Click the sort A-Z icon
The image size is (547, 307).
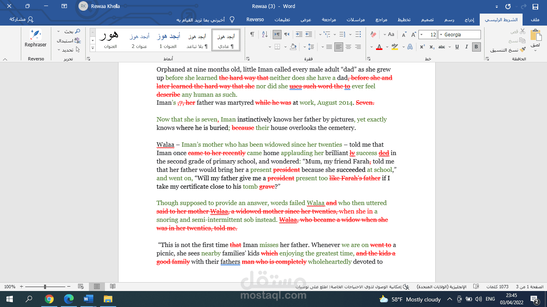pos(264,34)
